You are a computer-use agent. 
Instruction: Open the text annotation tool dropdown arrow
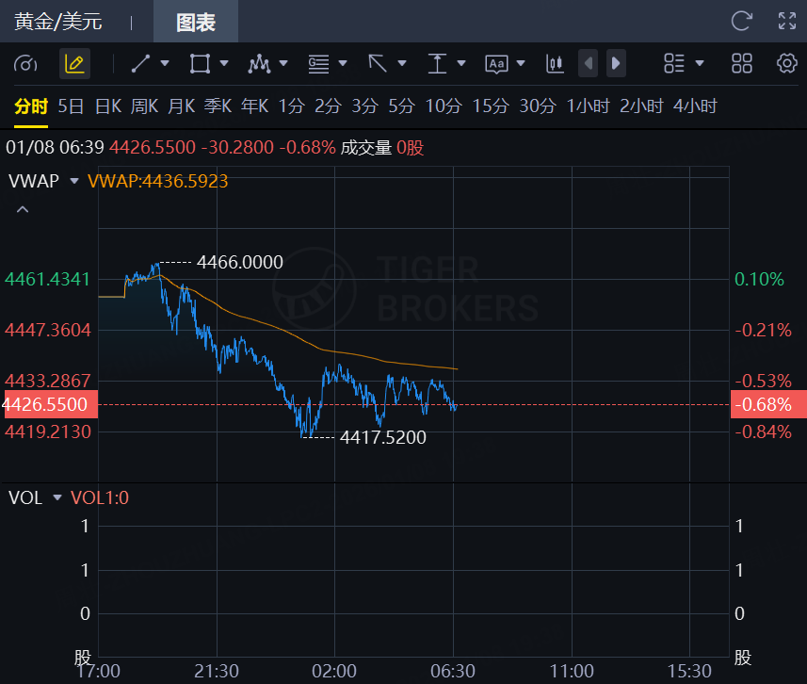pos(520,63)
